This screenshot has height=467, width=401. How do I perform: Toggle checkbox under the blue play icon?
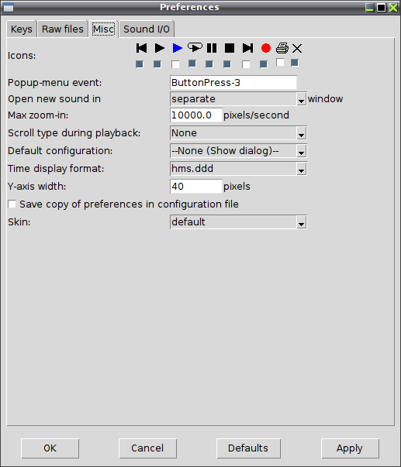175,64
